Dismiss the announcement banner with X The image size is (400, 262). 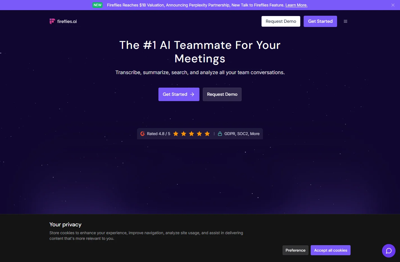[x=393, y=5]
